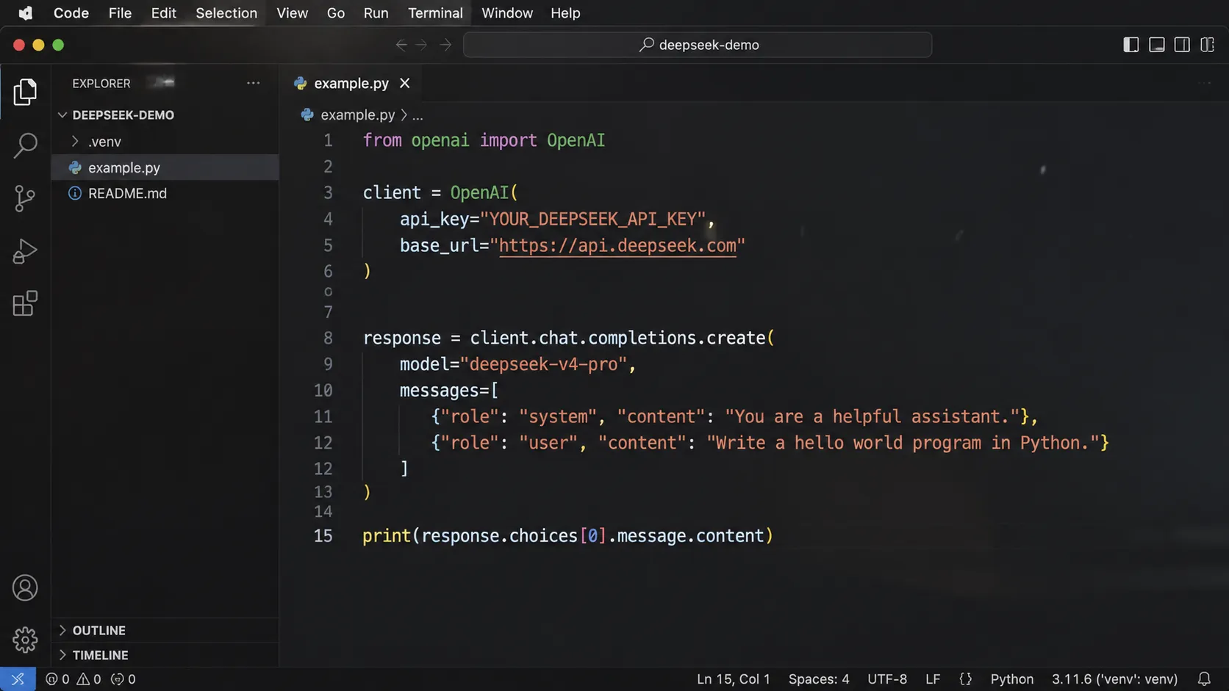Click line number 15 in the gutter

[x=323, y=536]
